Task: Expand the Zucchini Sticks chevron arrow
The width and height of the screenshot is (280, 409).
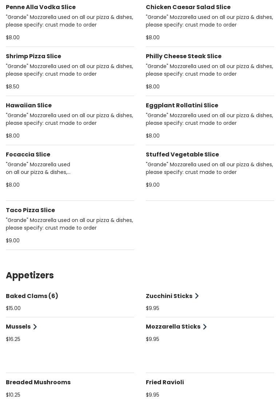Action: (197, 296)
